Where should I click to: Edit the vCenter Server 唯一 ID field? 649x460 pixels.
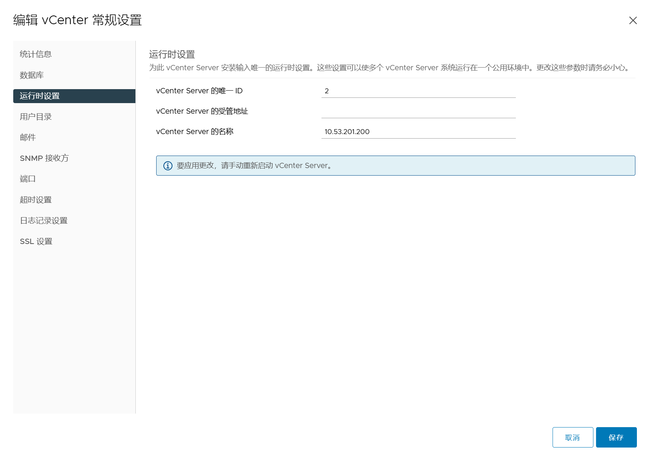(418, 91)
